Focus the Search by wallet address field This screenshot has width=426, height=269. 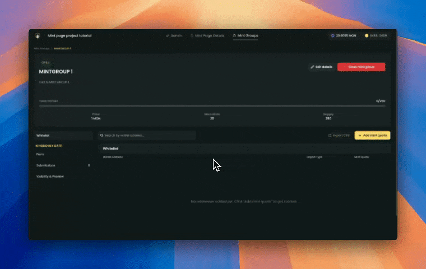pos(147,135)
